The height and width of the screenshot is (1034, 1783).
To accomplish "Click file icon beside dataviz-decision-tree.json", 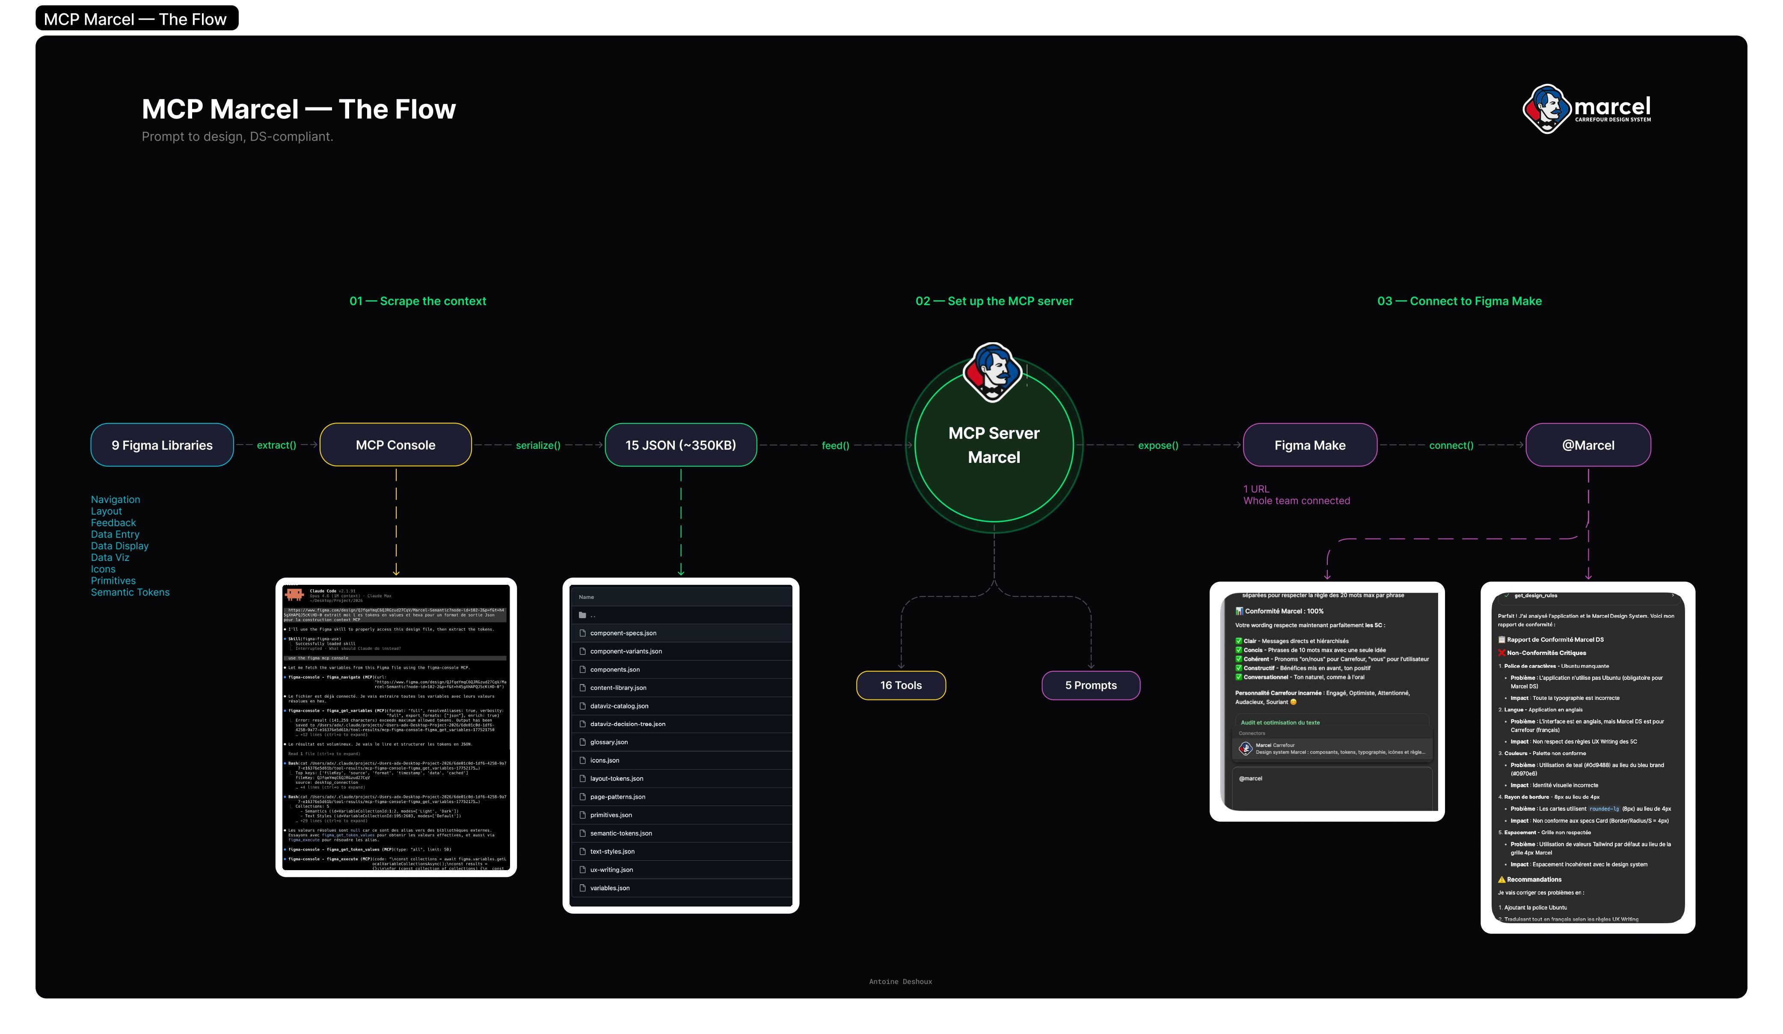I will tap(582, 724).
